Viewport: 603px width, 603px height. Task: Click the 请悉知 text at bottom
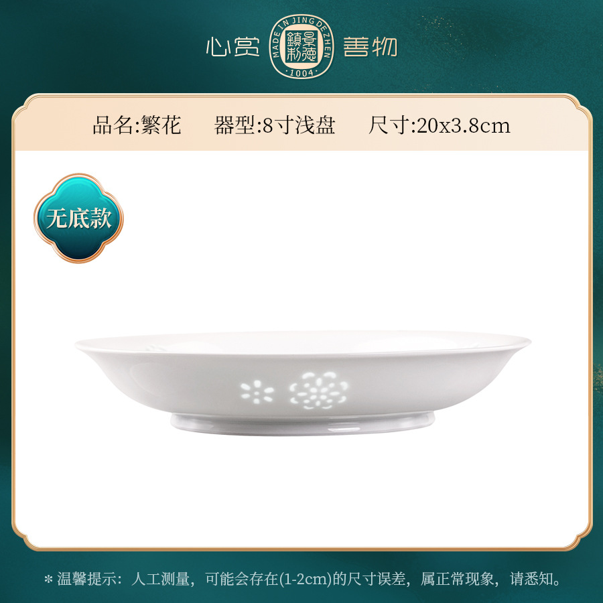531,579
